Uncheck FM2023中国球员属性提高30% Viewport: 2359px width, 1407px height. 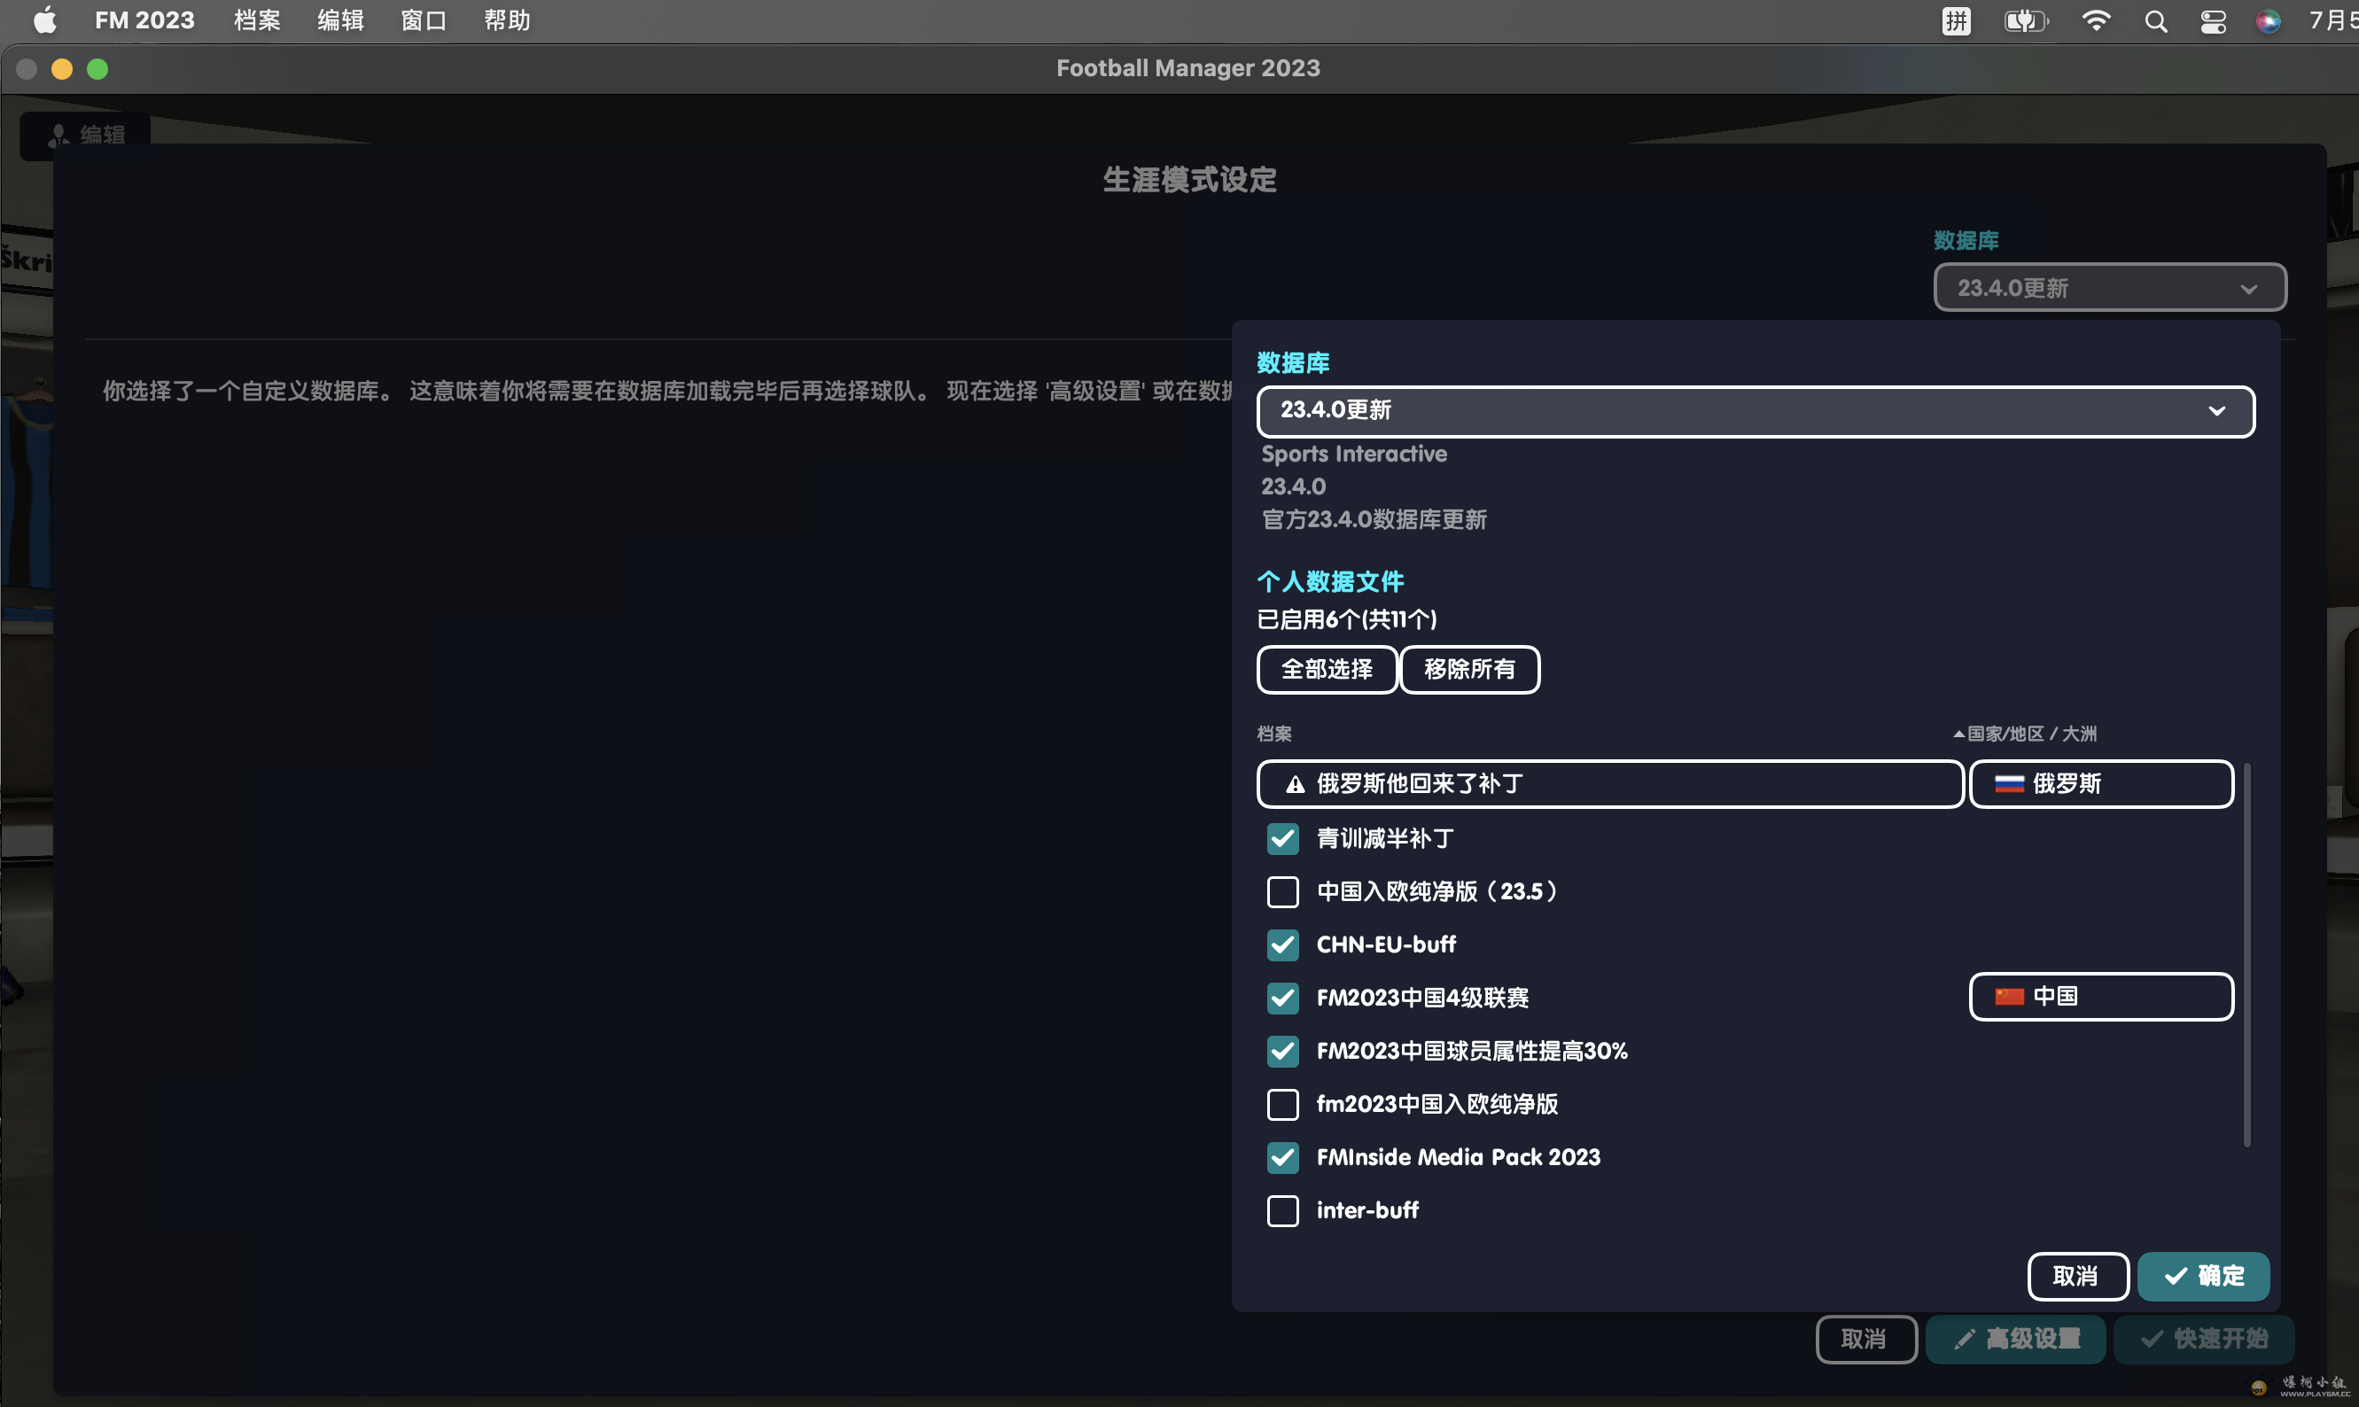click(1283, 1051)
